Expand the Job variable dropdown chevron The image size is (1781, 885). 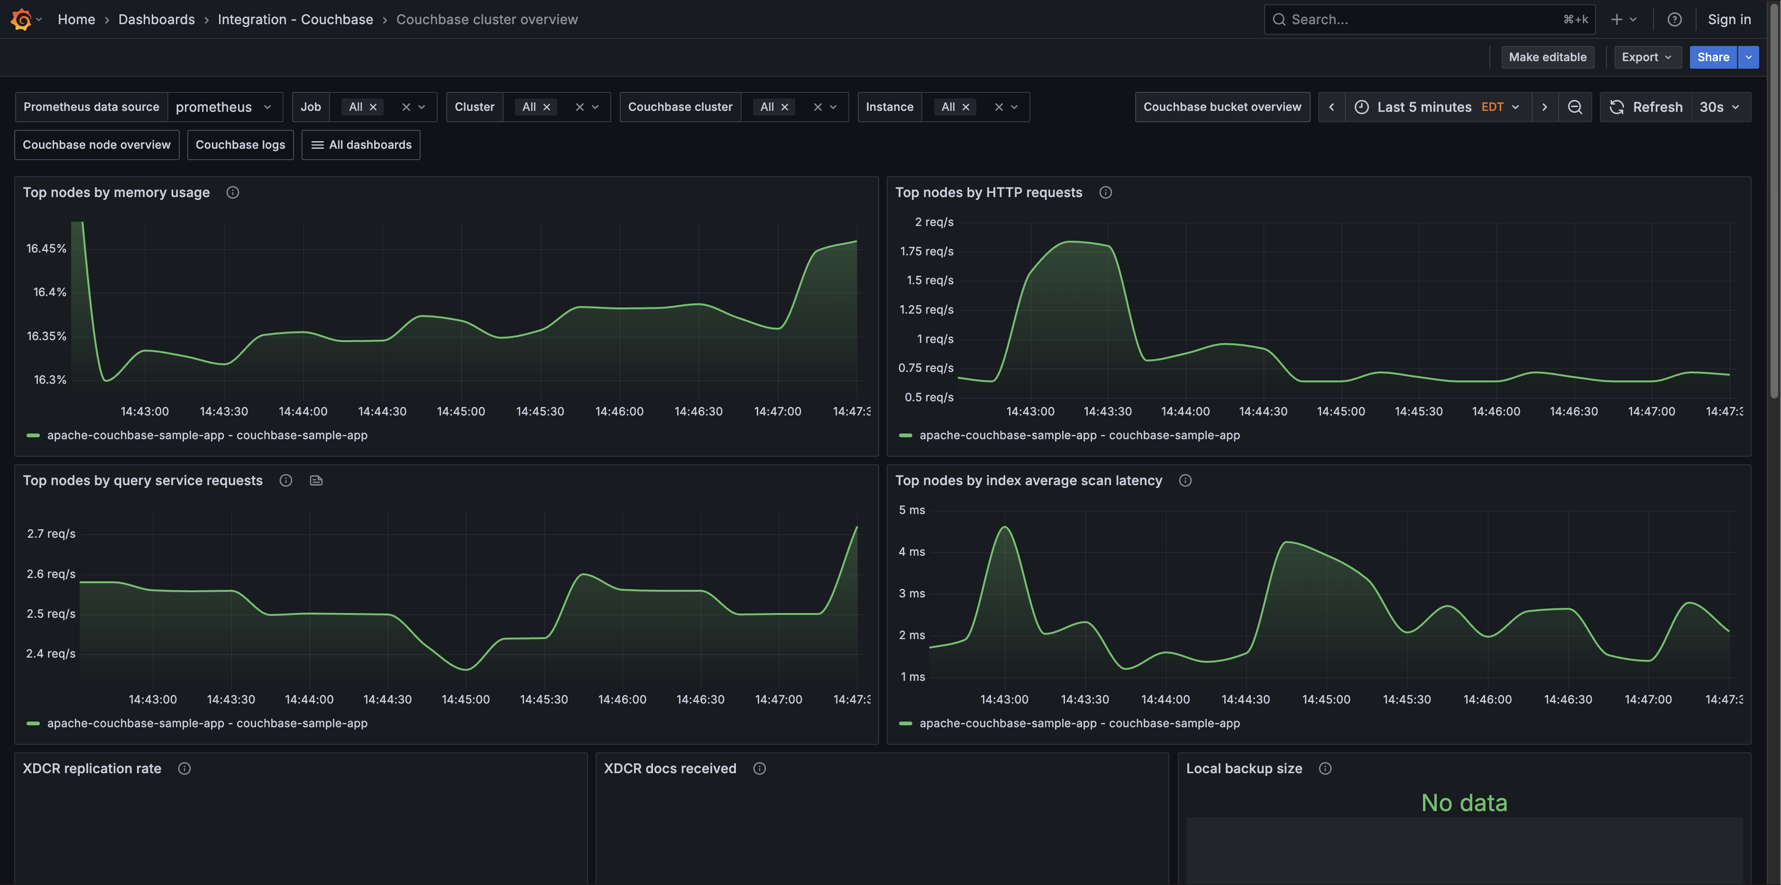[x=422, y=107]
